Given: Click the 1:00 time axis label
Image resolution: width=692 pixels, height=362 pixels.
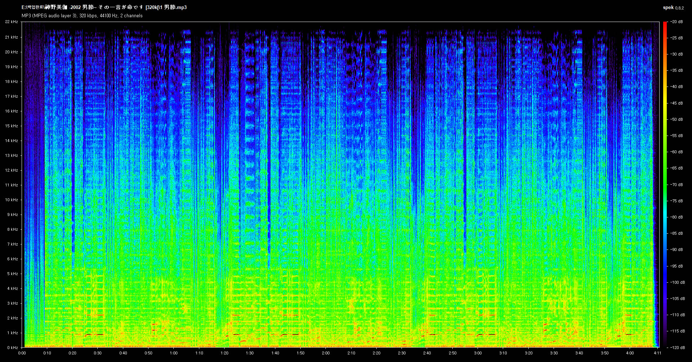Looking at the screenshot, I should 174,353.
